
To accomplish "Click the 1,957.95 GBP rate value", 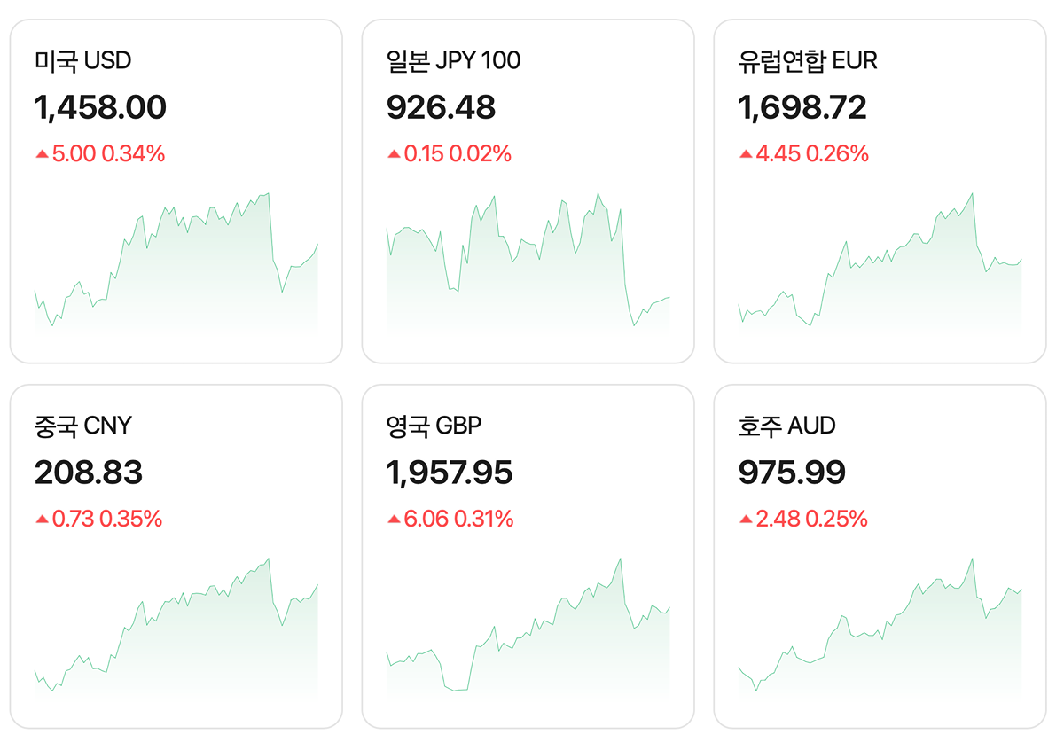I will coord(450,473).
